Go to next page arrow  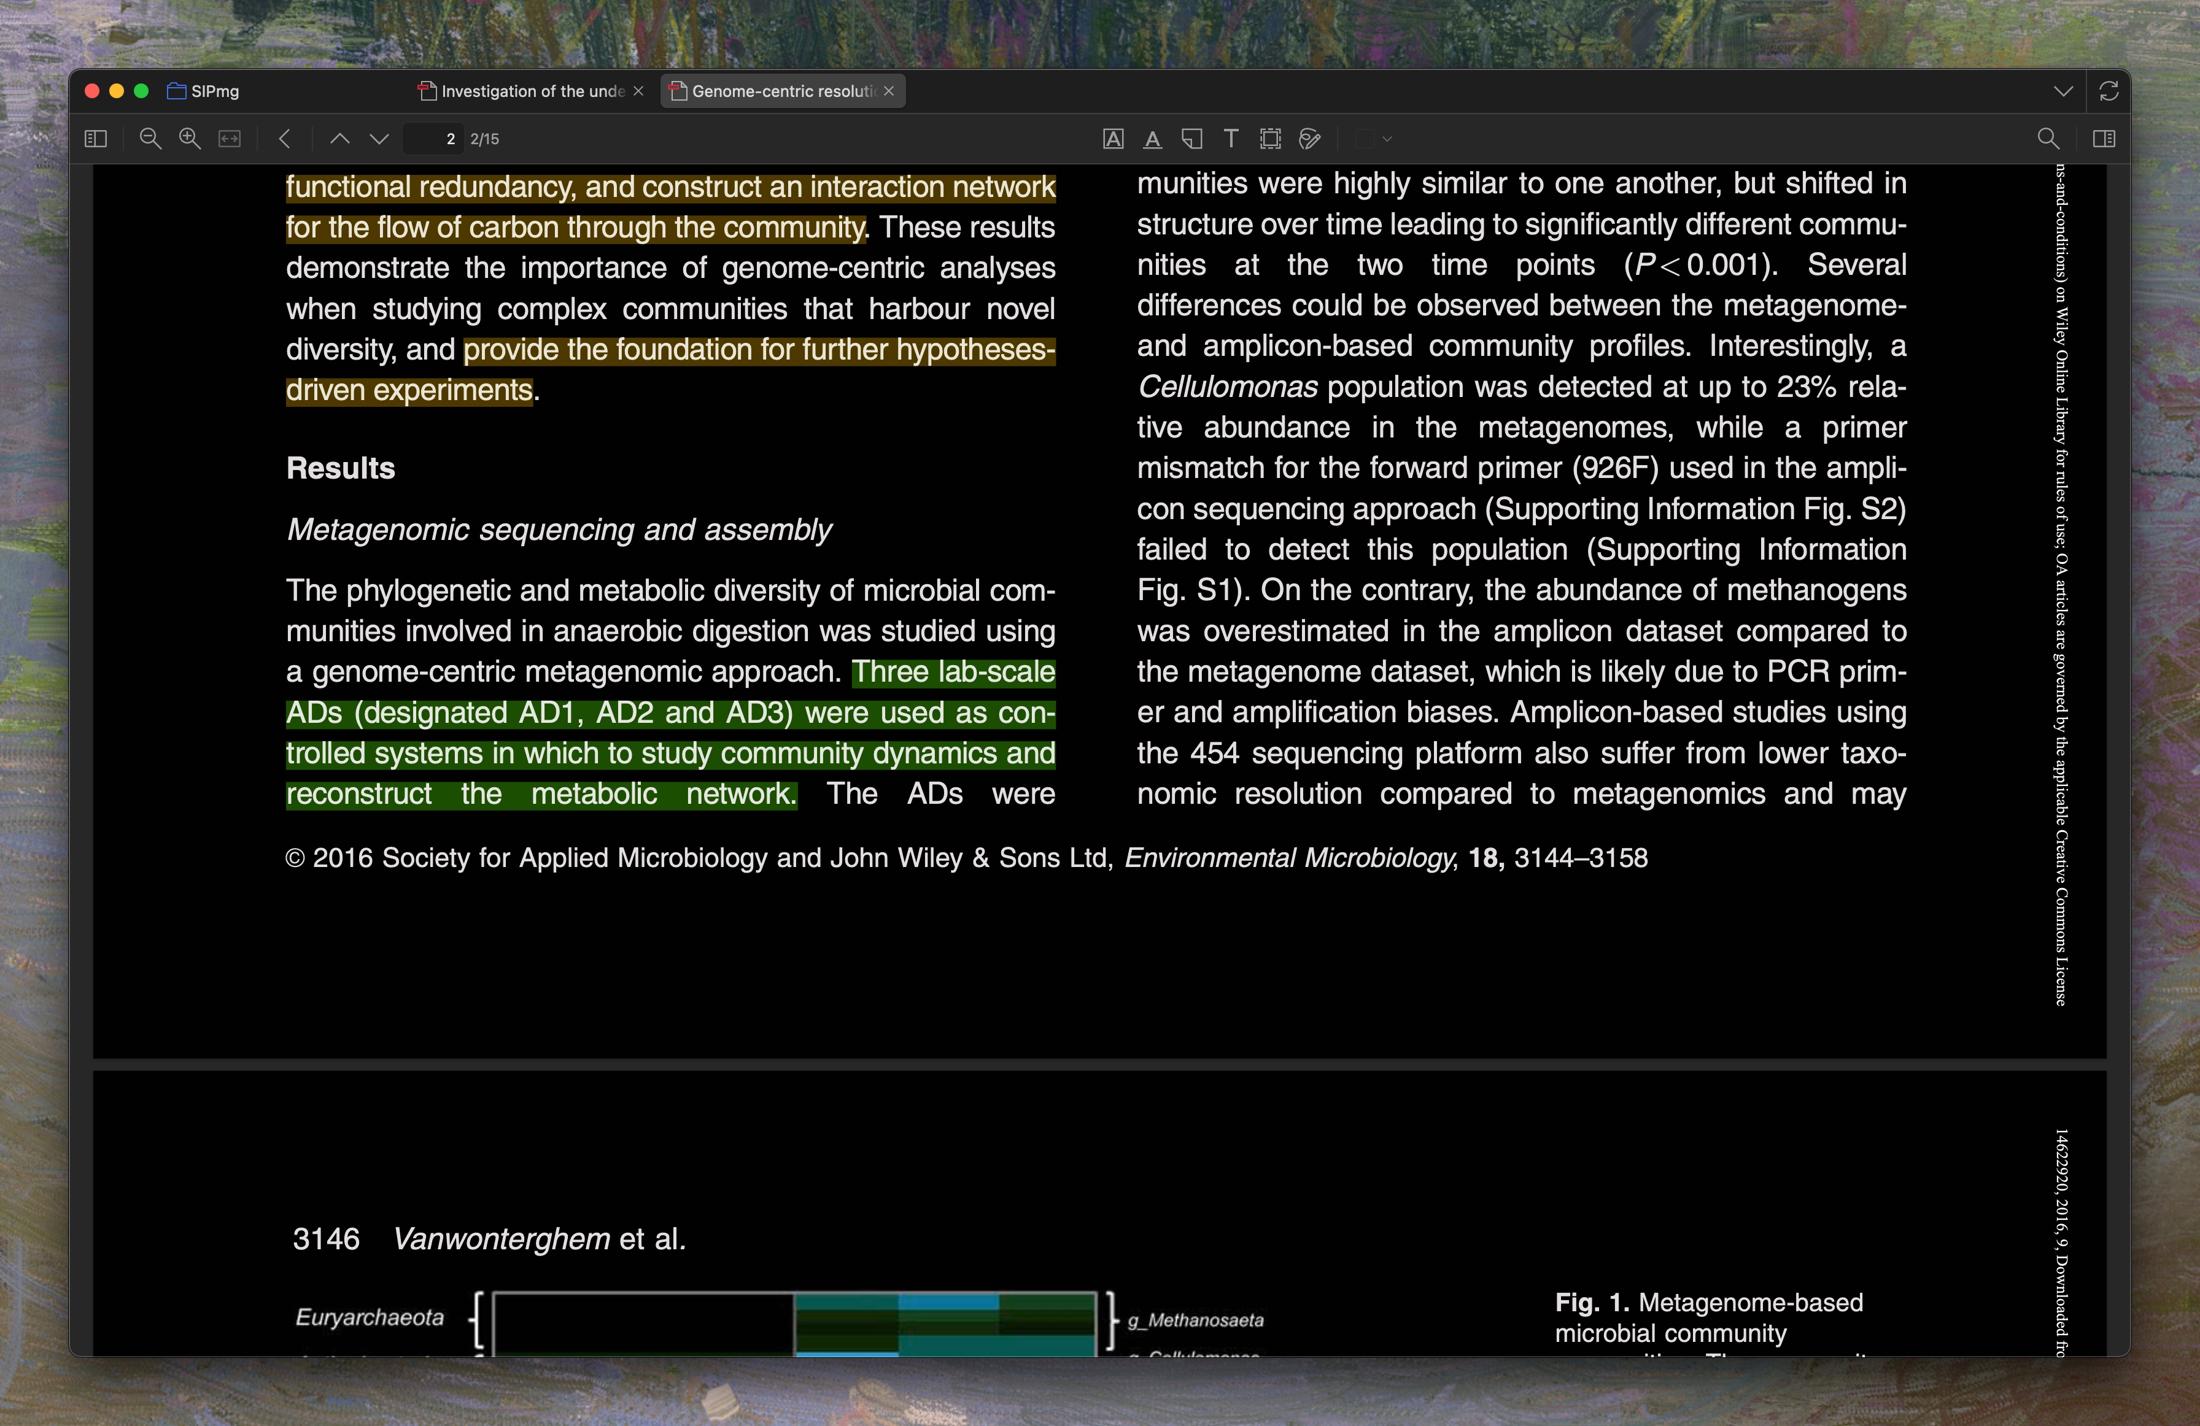379,139
